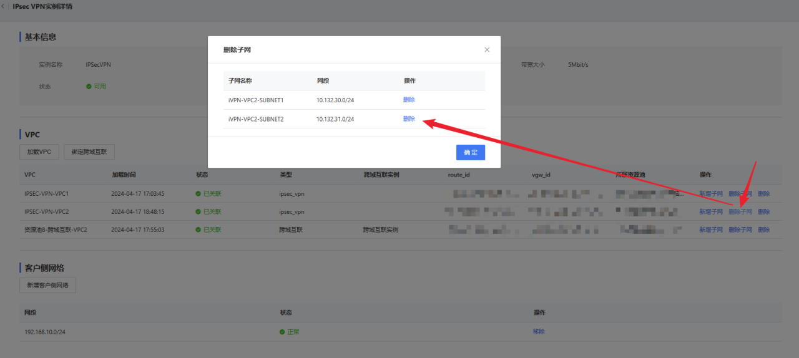The width and height of the screenshot is (799, 358).
Task: Click the IPSecVPN instance name value
Action: tap(99, 65)
